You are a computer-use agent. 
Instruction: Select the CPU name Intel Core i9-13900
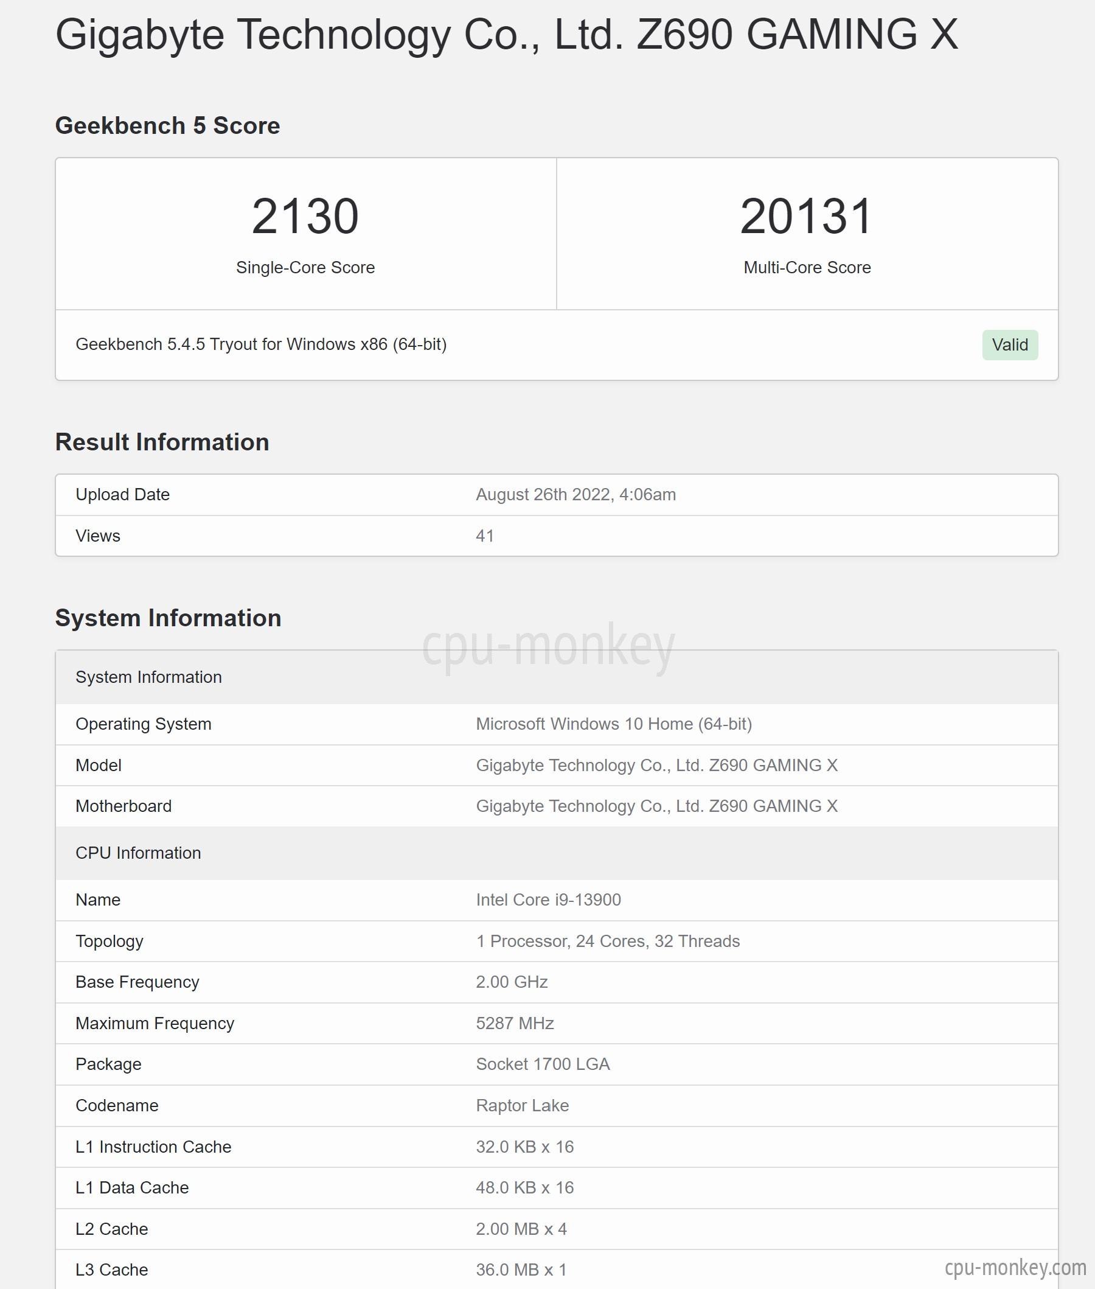point(548,900)
